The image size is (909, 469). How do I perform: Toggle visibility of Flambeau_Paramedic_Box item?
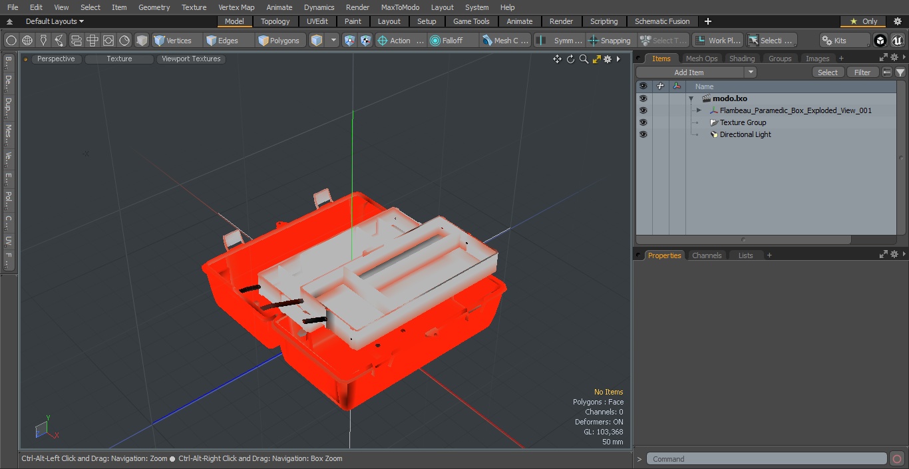coord(643,110)
